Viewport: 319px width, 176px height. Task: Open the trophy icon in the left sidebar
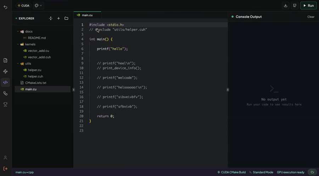coord(5,104)
